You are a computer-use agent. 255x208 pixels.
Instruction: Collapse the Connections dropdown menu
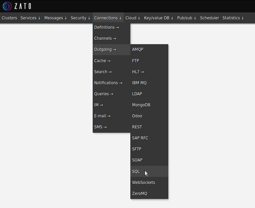pos(108,18)
